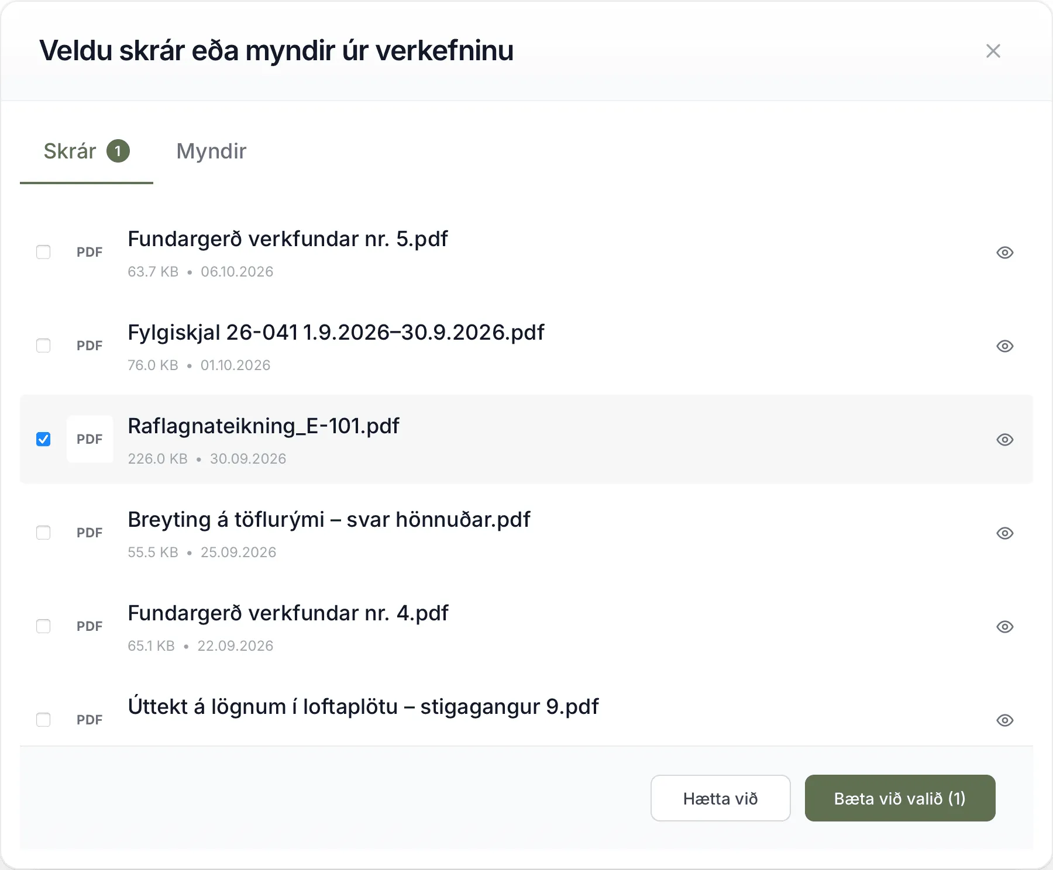Click file name Raflagnateikning_E-101.pdf
This screenshot has height=870, width=1053.
tap(263, 426)
